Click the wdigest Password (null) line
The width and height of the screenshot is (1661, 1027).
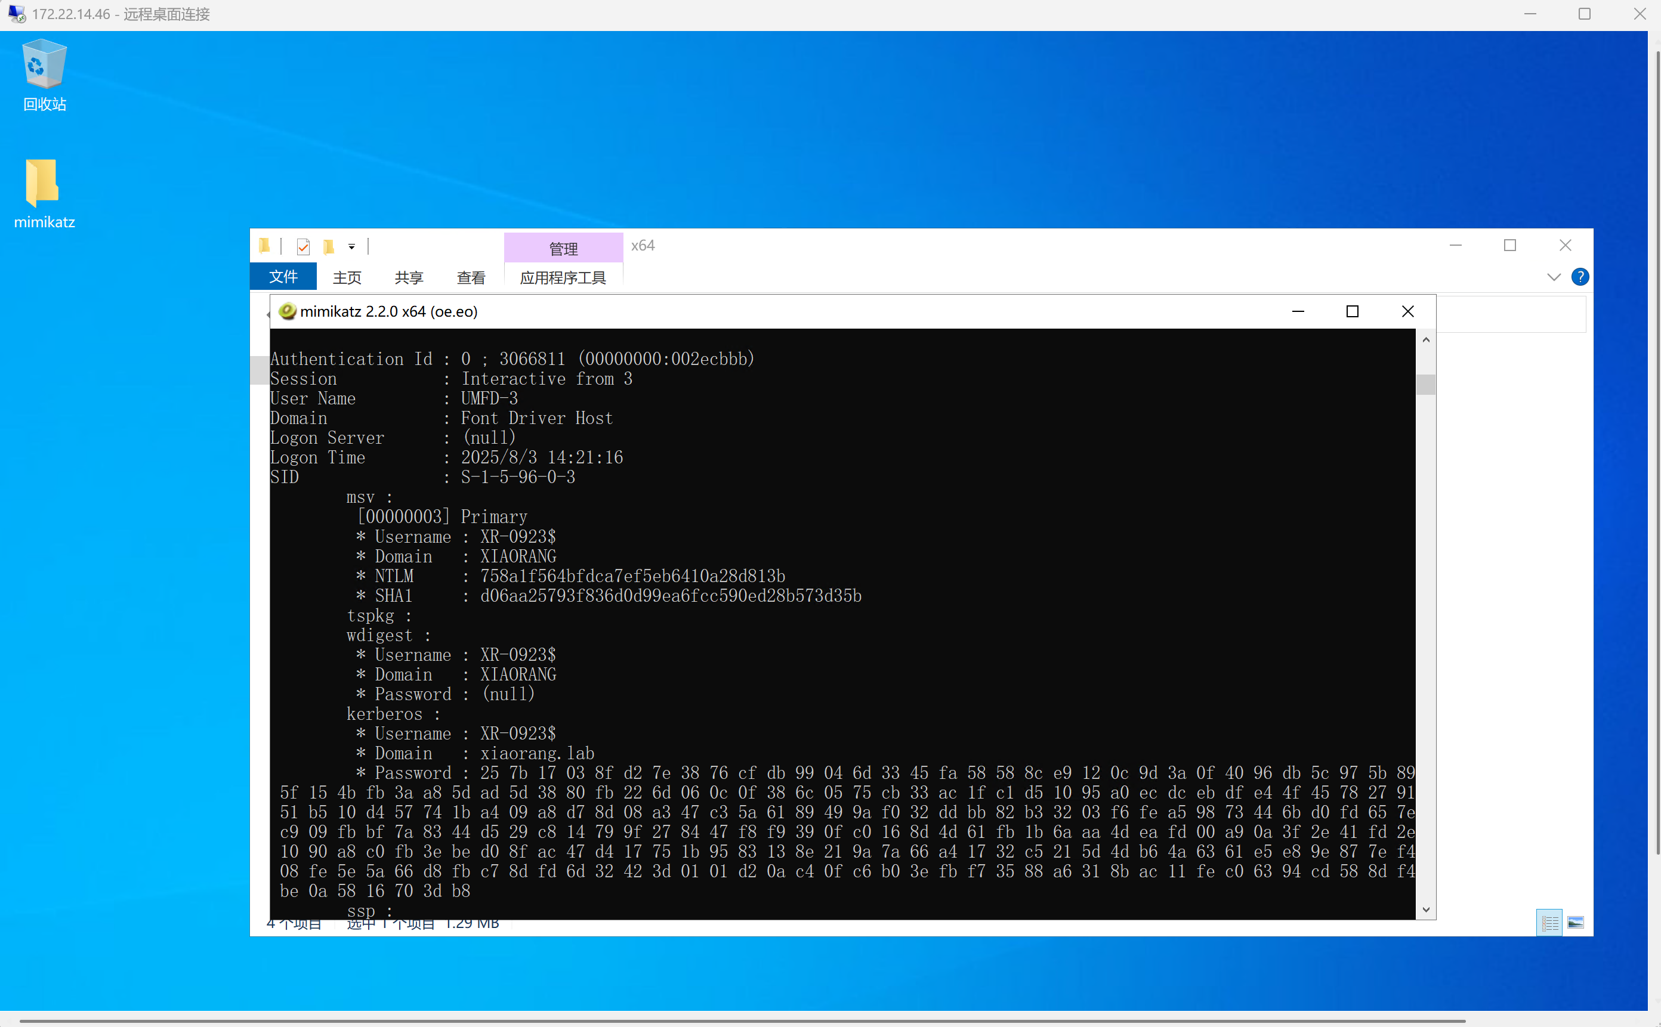point(446,694)
